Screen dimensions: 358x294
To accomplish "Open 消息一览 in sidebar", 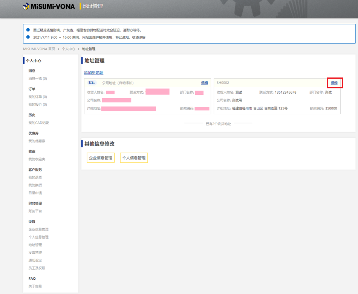I will (37, 79).
